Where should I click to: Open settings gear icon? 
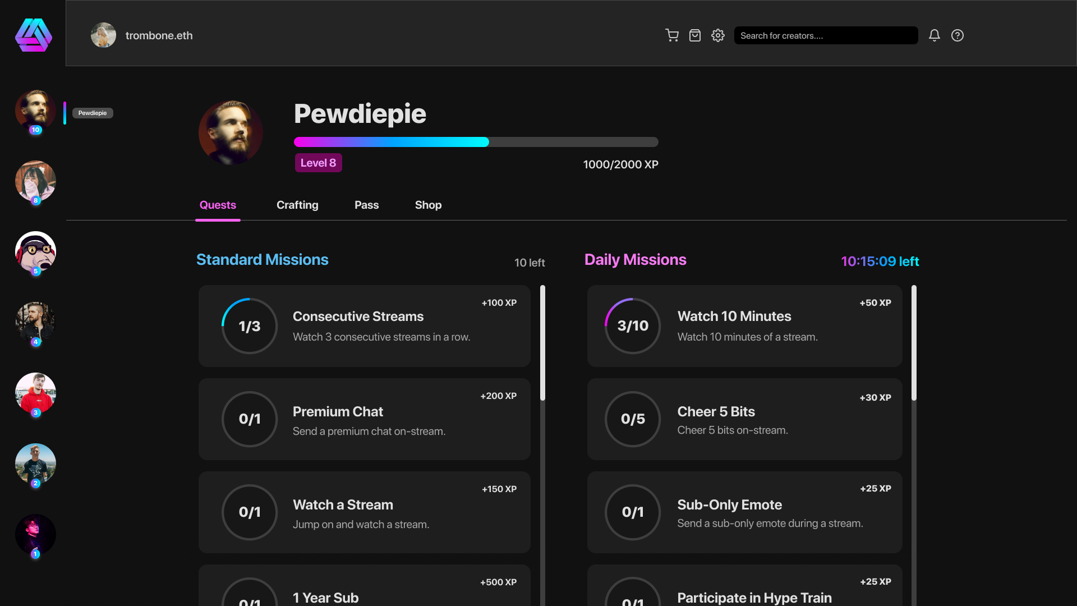coord(717,35)
